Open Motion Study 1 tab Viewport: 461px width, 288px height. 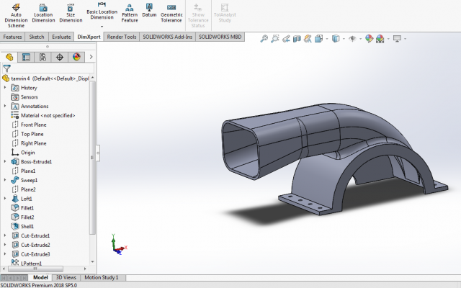pos(102,277)
